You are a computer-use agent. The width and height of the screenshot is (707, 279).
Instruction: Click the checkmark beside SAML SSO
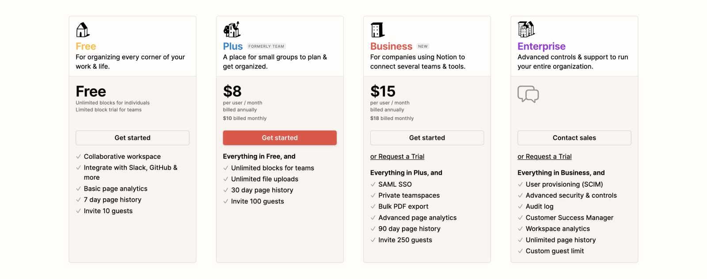373,185
